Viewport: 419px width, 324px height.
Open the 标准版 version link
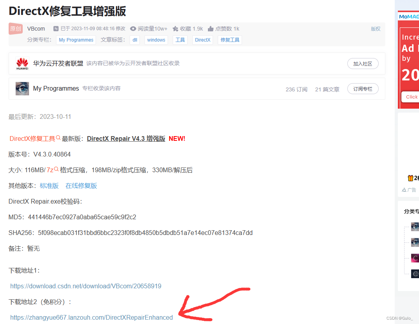click(49, 186)
